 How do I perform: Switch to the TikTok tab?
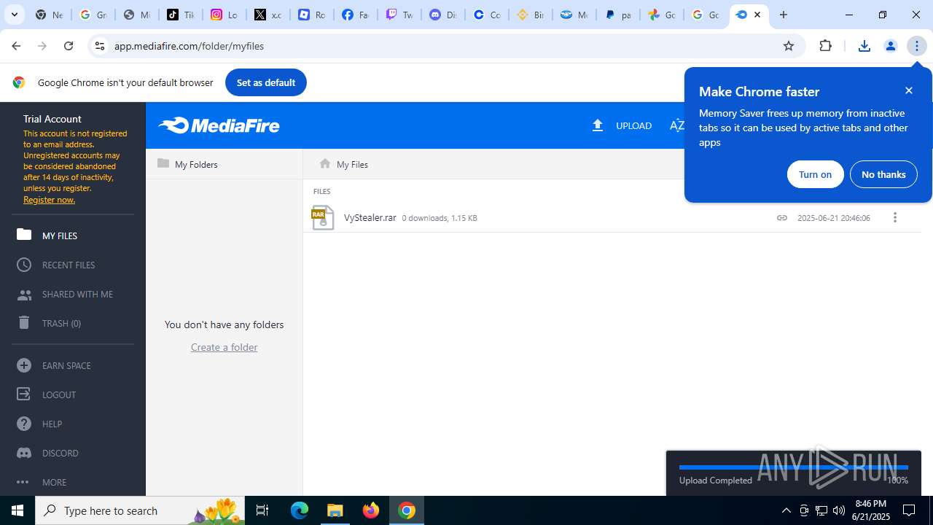coord(180,15)
